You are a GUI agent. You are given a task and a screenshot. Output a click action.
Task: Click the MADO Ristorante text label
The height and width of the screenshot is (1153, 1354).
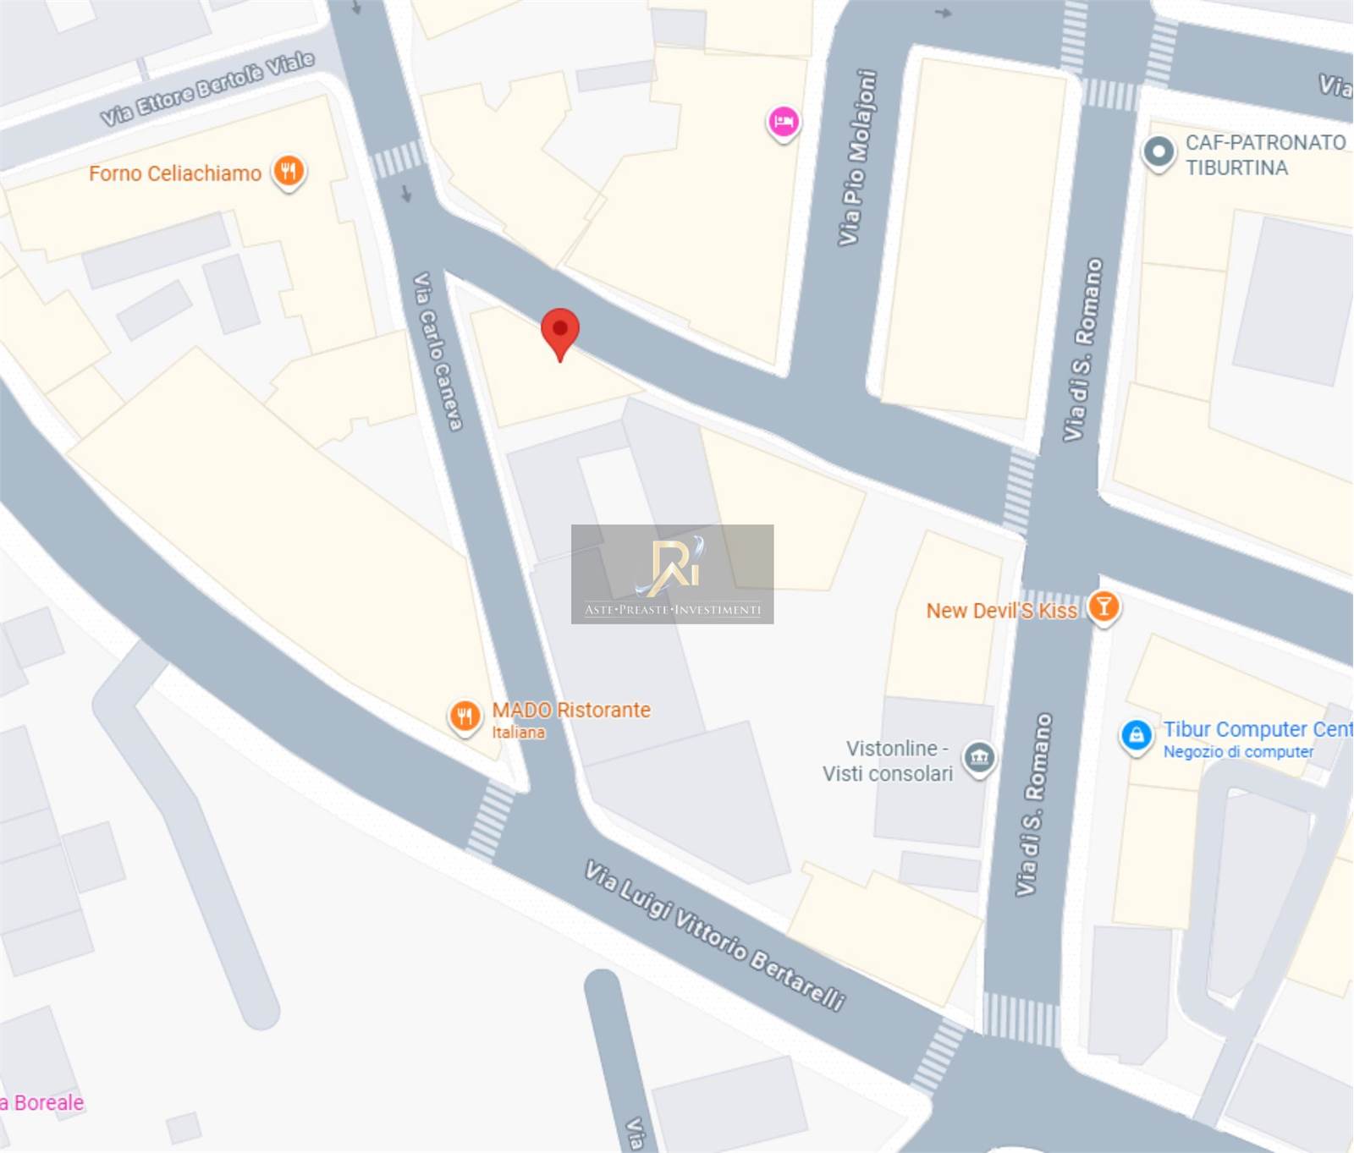[x=571, y=718]
